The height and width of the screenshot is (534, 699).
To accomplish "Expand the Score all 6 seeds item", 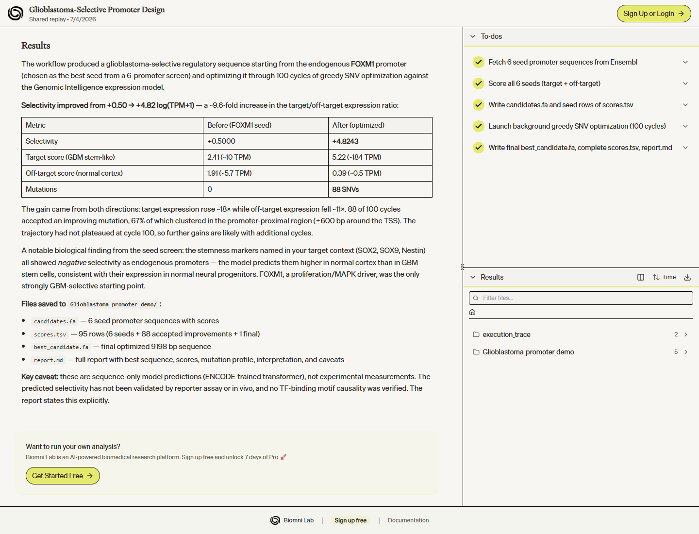I will (685, 83).
